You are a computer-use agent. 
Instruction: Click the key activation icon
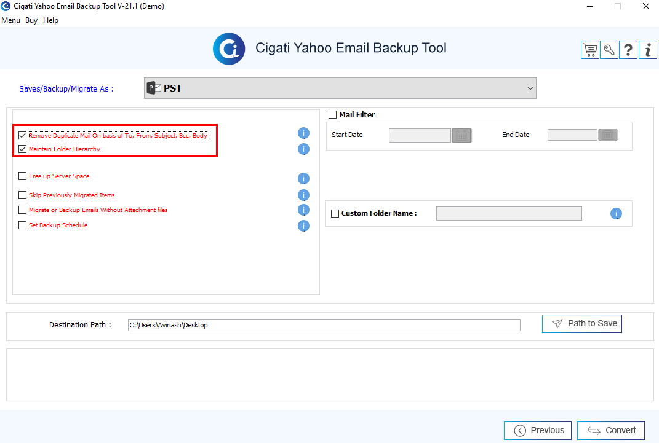point(609,50)
